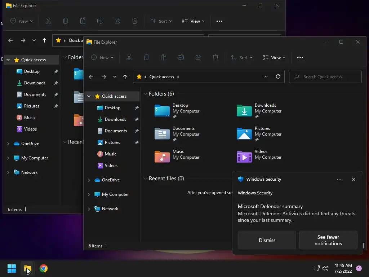Screen dimensions: 369x277
Task: Click Quick access breadcrumb in front address bar
Action: pyautogui.click(x=162, y=77)
